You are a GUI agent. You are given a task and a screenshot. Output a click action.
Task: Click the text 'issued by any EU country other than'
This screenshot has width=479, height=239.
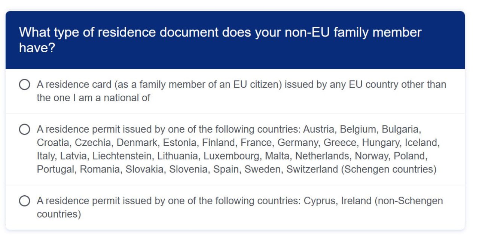pos(365,85)
